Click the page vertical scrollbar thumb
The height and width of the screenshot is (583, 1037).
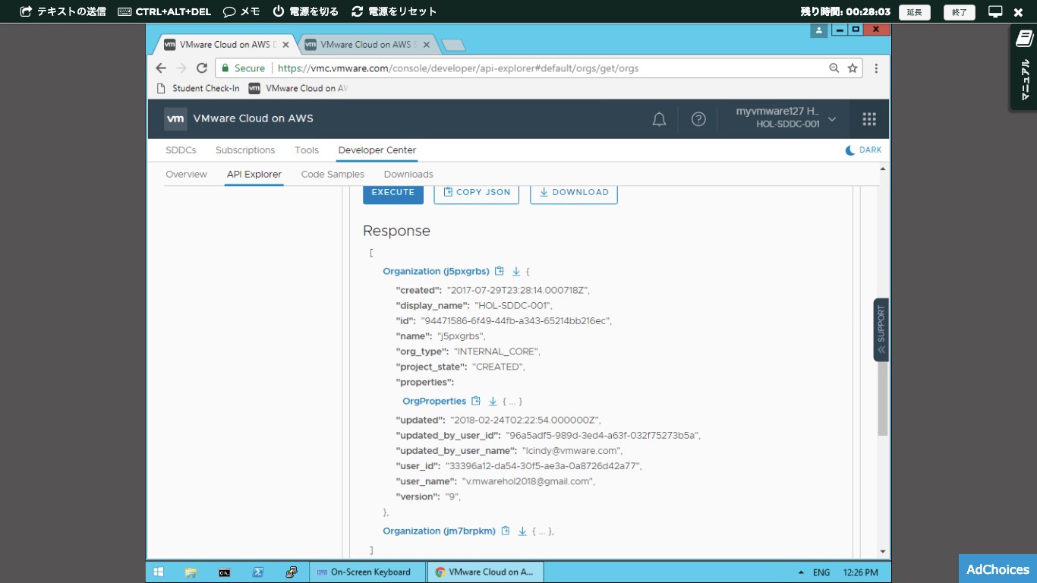tap(883, 398)
